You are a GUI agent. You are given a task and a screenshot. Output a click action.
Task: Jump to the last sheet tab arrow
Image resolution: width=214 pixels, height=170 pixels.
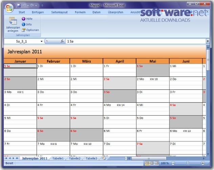click(x=17, y=158)
